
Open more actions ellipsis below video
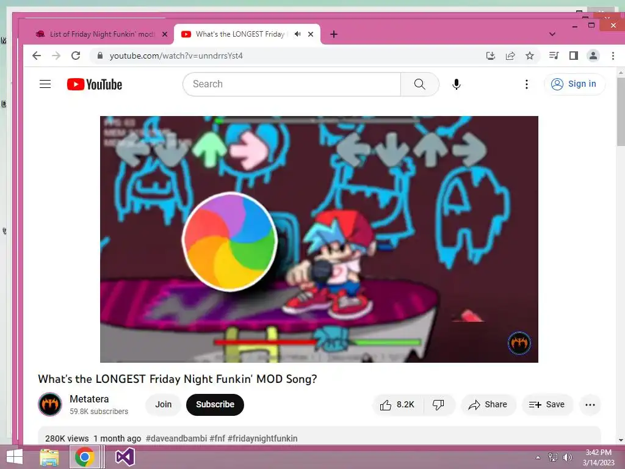[x=590, y=405]
